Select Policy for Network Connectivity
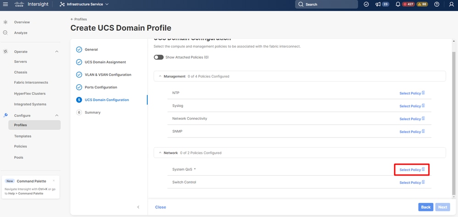Screen dimensions: 458x217 [x=412, y=119]
